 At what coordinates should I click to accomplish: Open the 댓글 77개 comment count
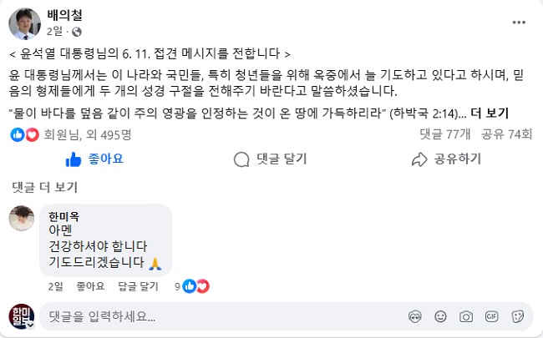point(445,134)
